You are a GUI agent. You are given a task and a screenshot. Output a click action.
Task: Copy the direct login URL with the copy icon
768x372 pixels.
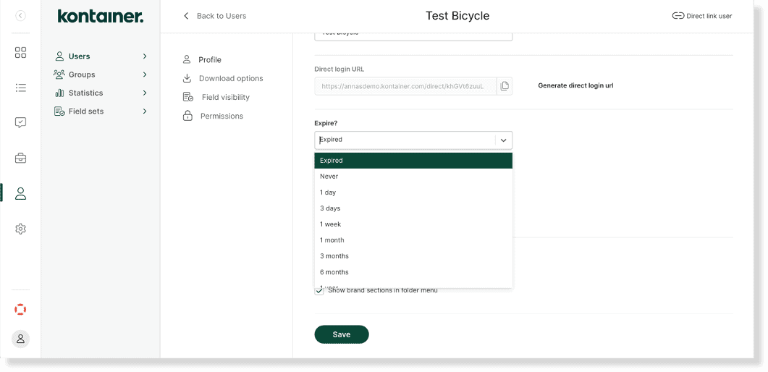(x=505, y=86)
